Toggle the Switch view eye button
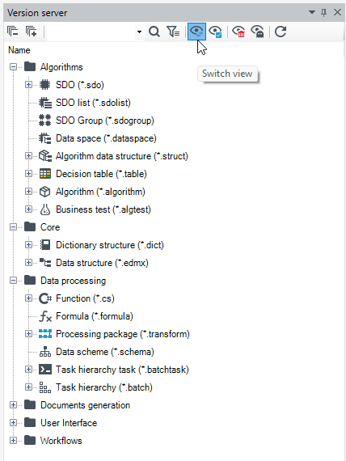 [196, 32]
